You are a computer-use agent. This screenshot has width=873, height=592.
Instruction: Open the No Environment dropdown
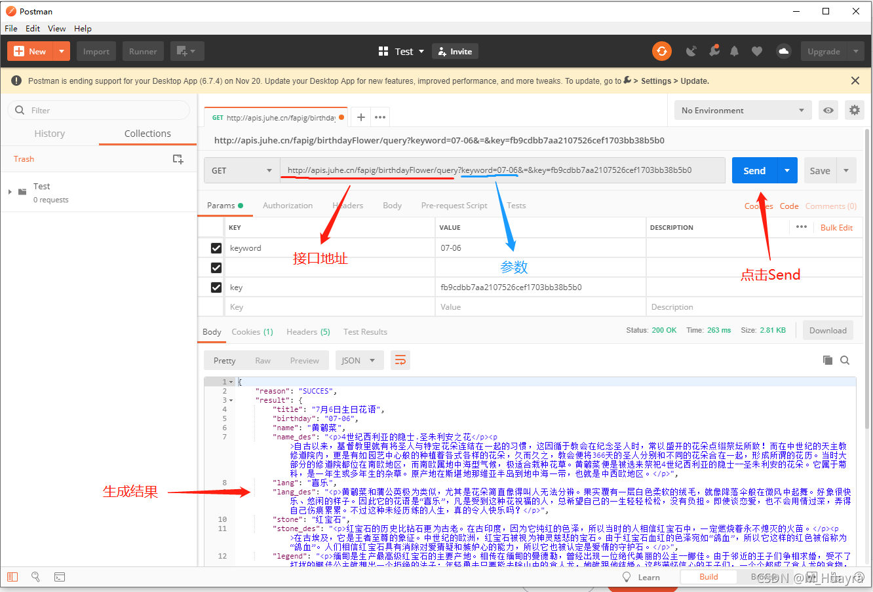click(x=742, y=110)
